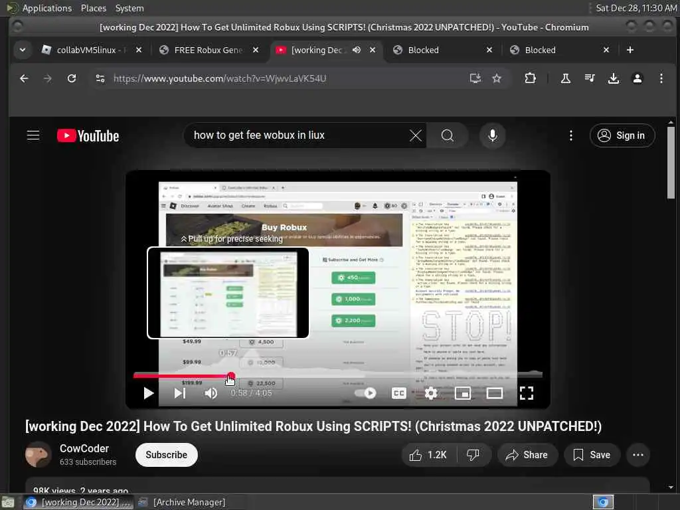Open clock showing Sat Dec 28
The width and height of the screenshot is (680, 510).
pos(636,8)
